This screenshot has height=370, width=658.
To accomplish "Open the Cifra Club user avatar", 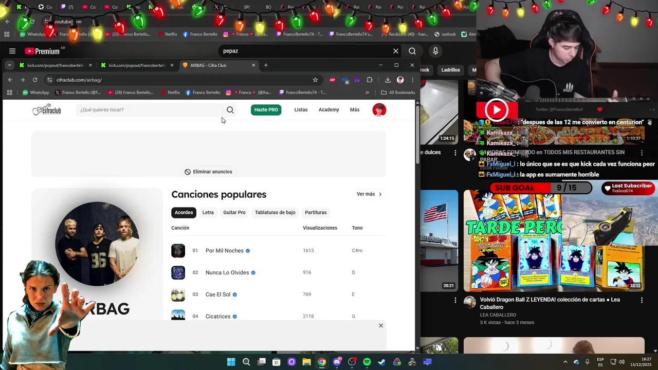I will pyautogui.click(x=379, y=110).
